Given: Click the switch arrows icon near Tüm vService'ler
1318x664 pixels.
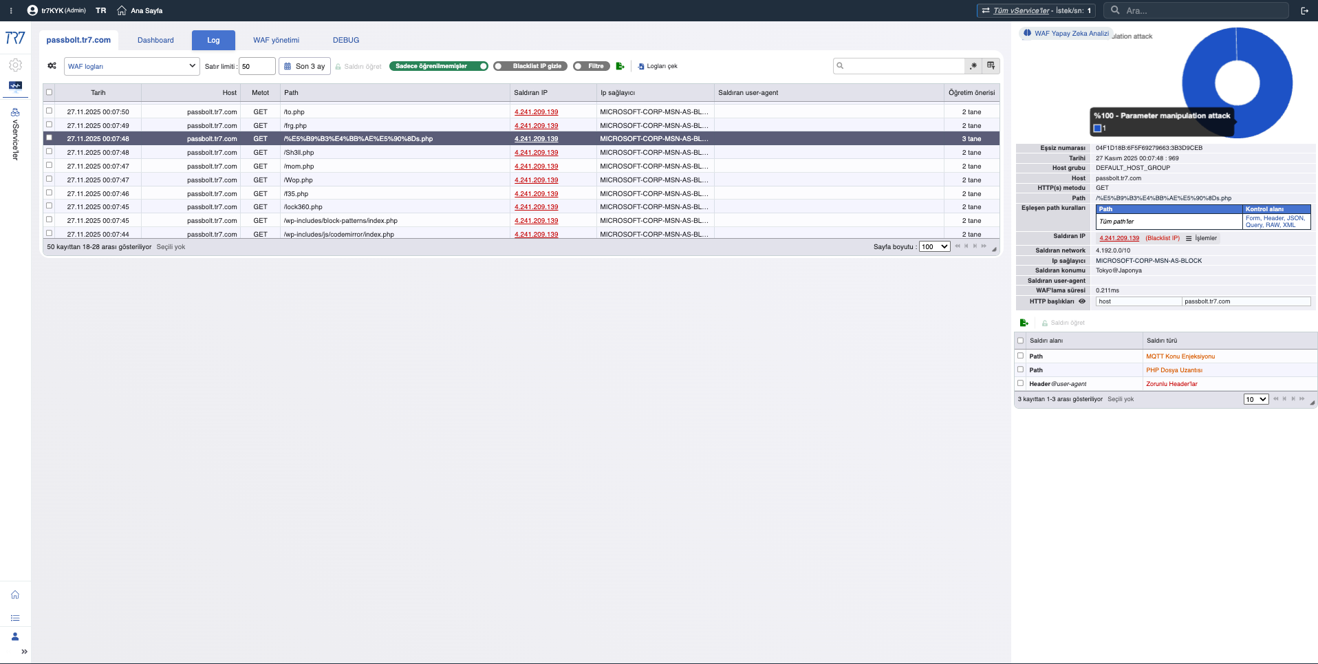Looking at the screenshot, I should [x=986, y=10].
